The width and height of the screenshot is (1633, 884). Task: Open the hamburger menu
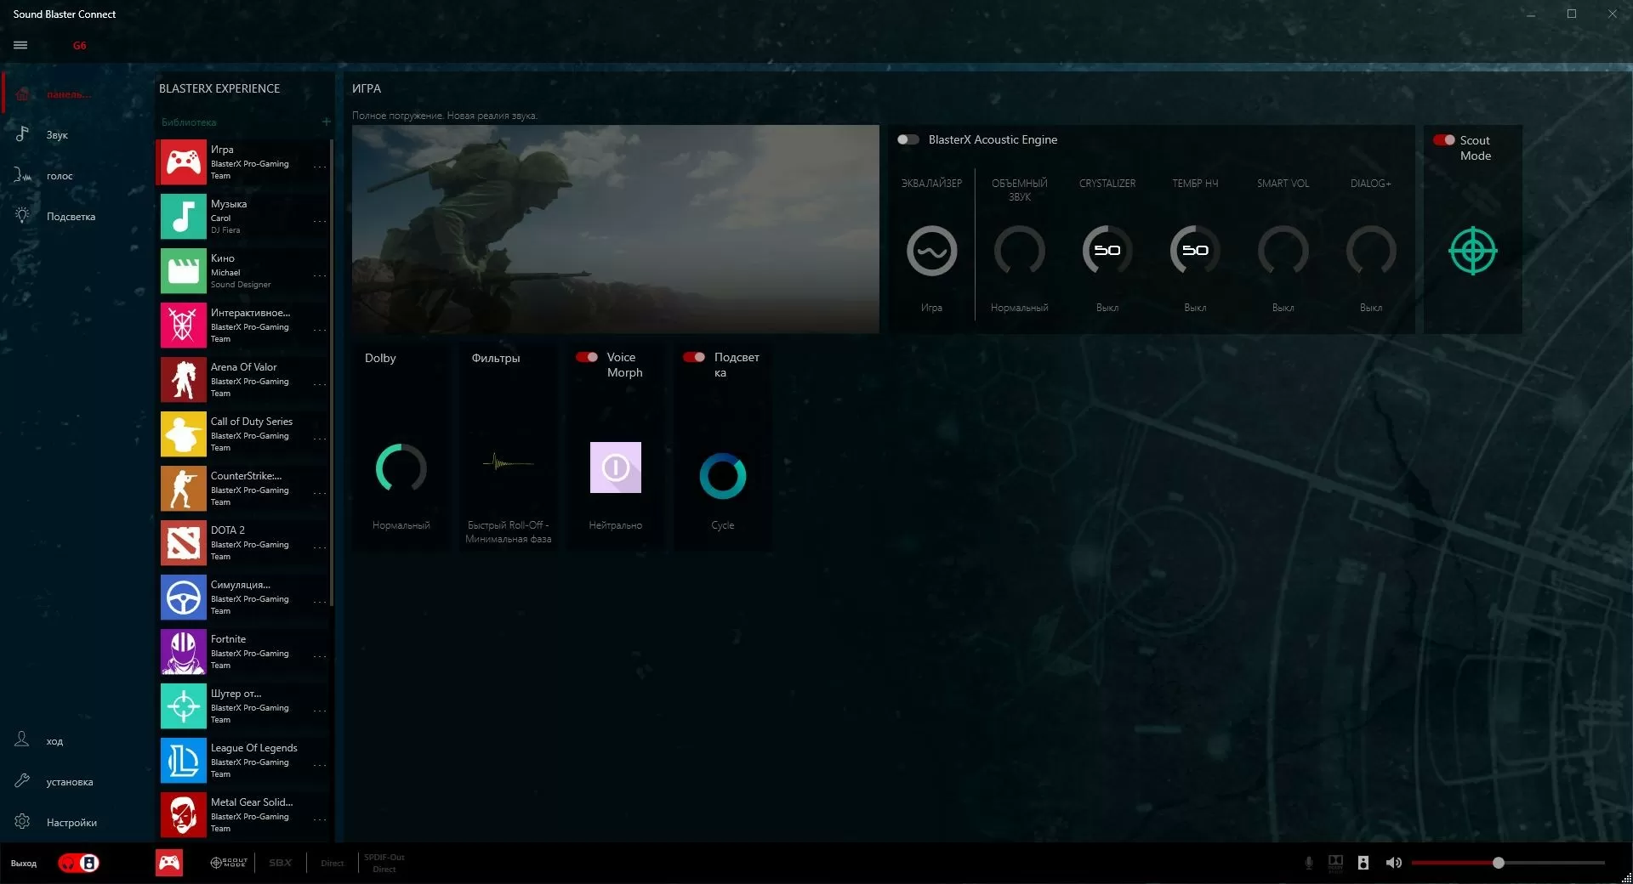(x=20, y=45)
